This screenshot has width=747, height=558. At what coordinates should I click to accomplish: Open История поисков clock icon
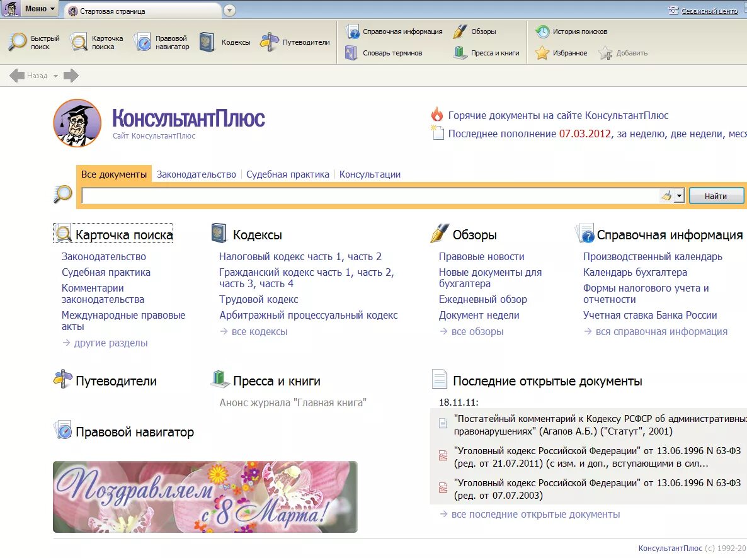(x=542, y=31)
